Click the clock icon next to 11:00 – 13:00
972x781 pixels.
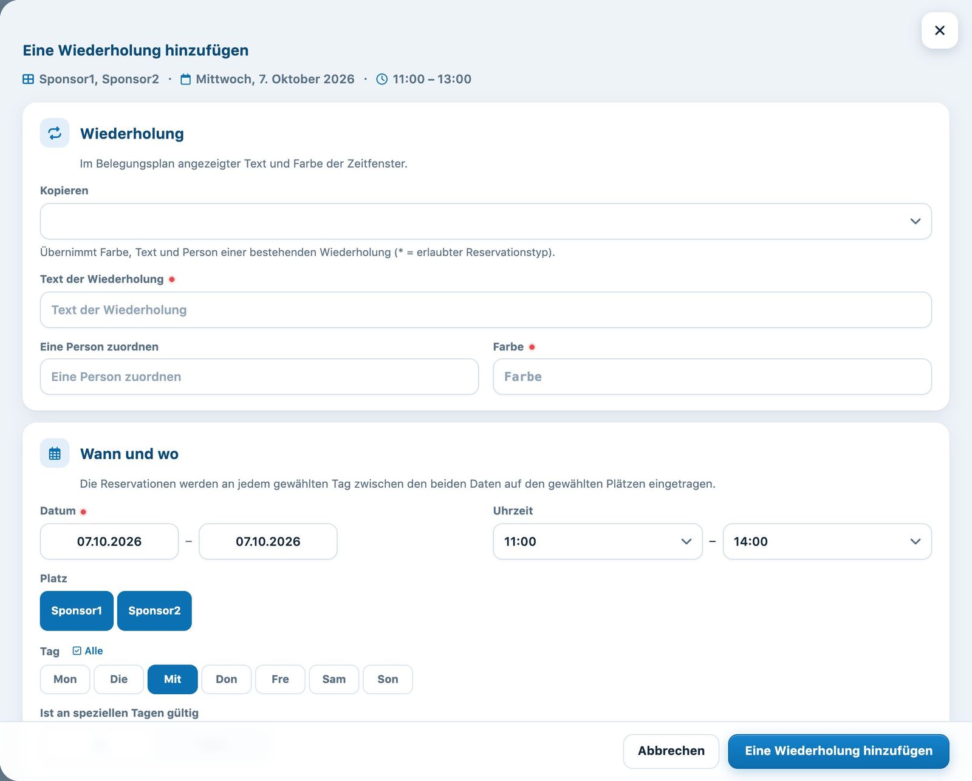(x=382, y=80)
